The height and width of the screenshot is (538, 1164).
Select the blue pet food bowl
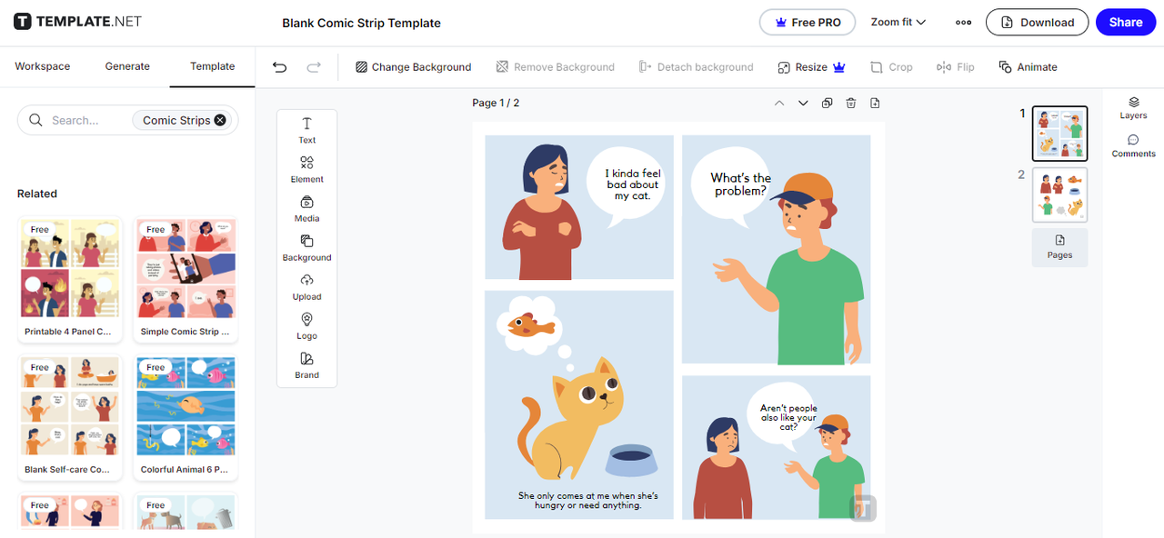[633, 461]
